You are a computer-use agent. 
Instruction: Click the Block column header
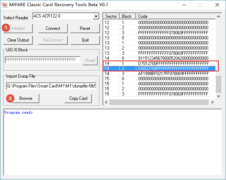127,16
